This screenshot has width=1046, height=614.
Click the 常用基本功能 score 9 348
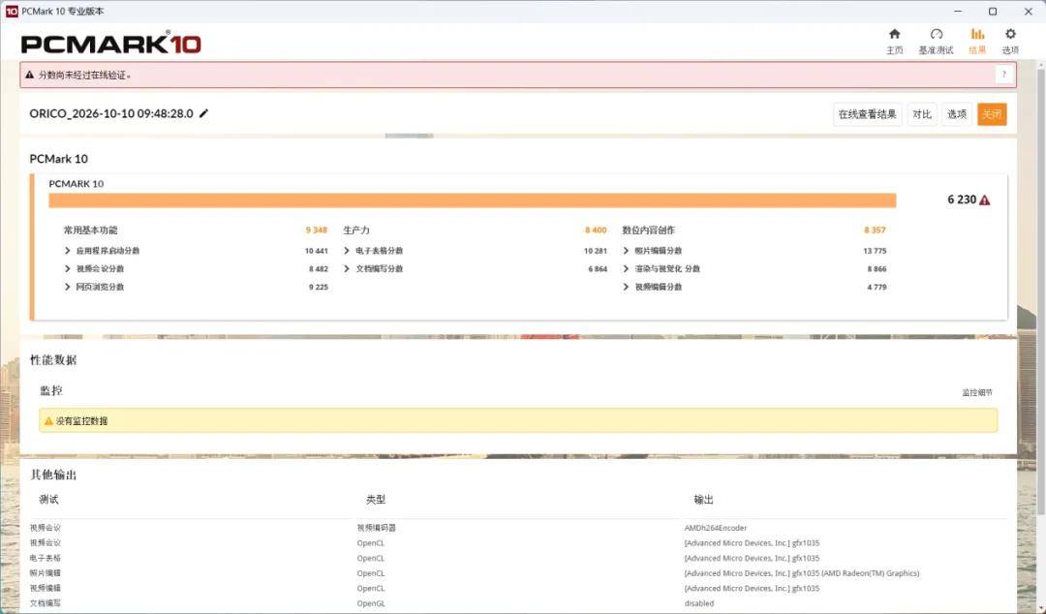click(316, 230)
